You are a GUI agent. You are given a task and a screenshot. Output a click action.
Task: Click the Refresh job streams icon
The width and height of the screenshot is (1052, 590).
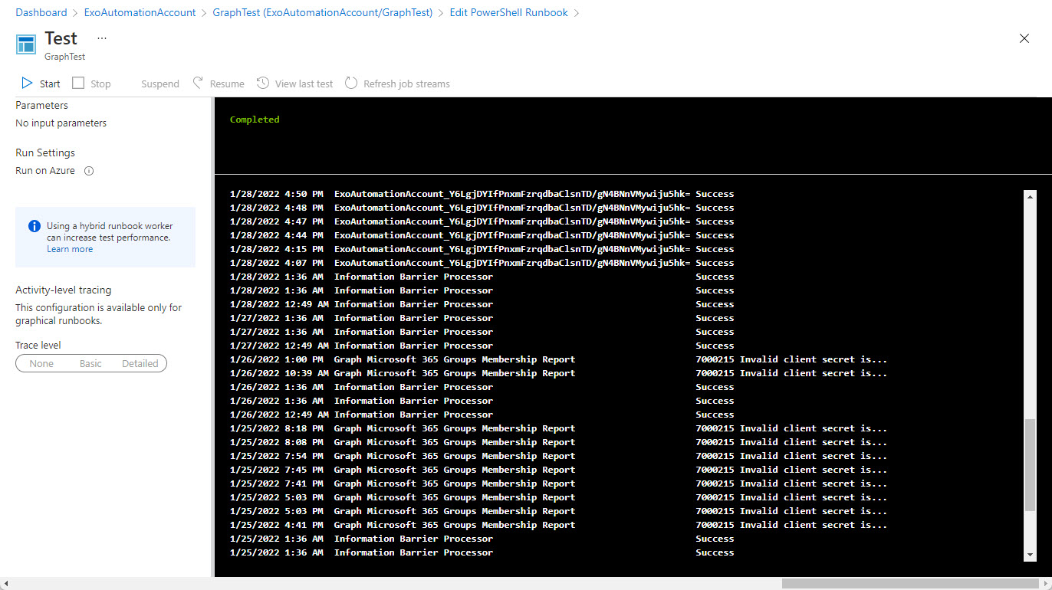(352, 83)
